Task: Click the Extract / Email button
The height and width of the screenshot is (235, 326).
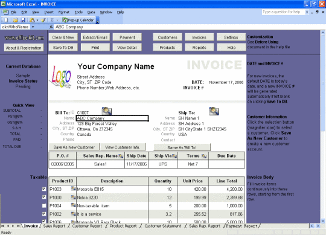Action: point(95,37)
